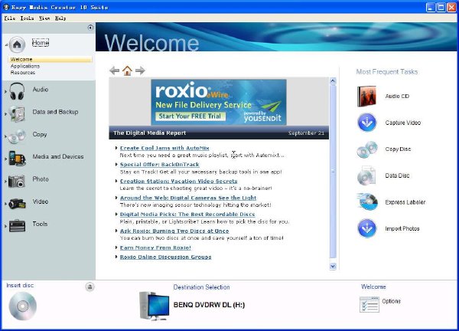Screen dimensions: 459x331
Task: Launch the Audio CD task icon
Action: (x=366, y=97)
